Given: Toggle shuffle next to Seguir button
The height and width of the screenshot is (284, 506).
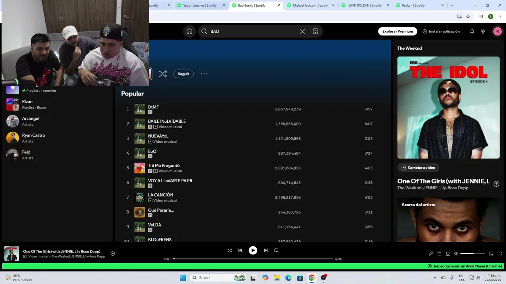Looking at the screenshot, I should tap(163, 74).
